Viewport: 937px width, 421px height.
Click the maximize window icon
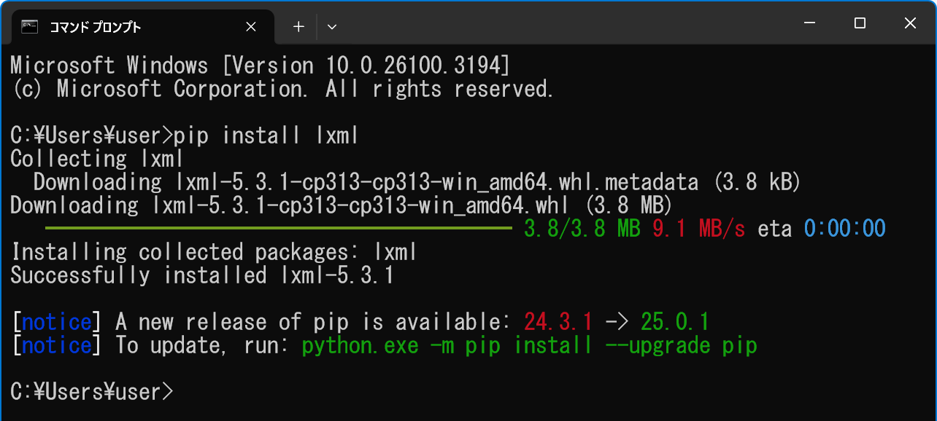click(858, 23)
